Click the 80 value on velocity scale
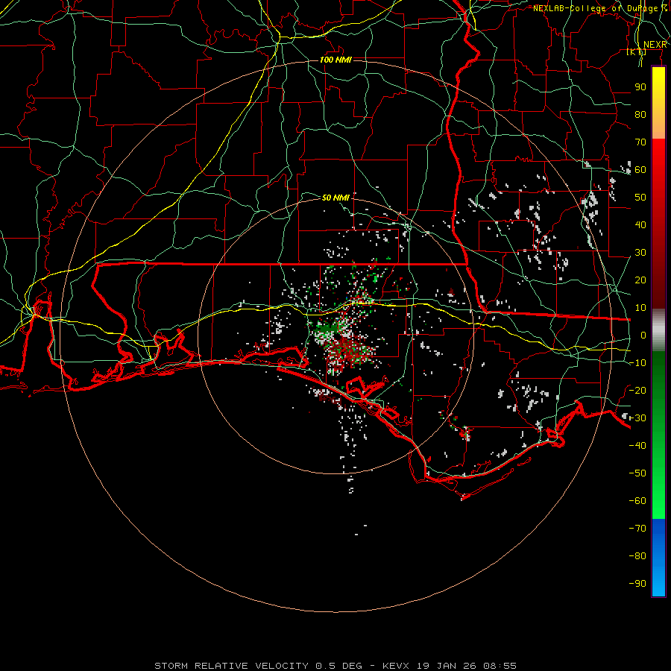 [x=640, y=114]
